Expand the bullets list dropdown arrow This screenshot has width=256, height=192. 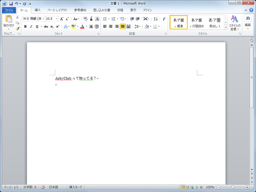[x=109, y=19]
